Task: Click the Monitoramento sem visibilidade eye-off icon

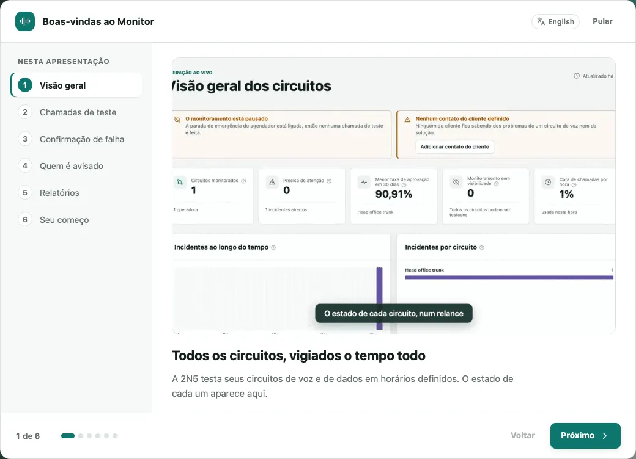Action: pos(456,182)
